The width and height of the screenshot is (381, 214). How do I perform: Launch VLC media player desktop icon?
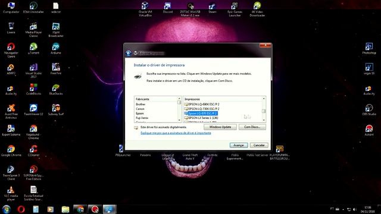(x=11, y=193)
